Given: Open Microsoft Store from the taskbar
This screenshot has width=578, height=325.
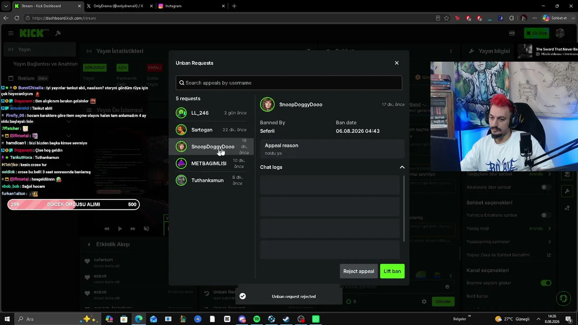Looking at the screenshot, I should click(124, 319).
